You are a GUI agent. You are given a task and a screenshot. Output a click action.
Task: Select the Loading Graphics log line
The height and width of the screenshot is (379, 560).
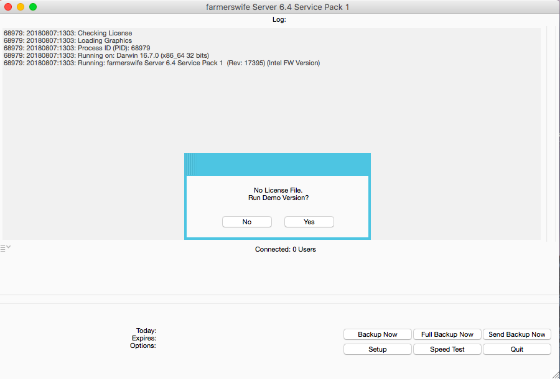pos(68,40)
